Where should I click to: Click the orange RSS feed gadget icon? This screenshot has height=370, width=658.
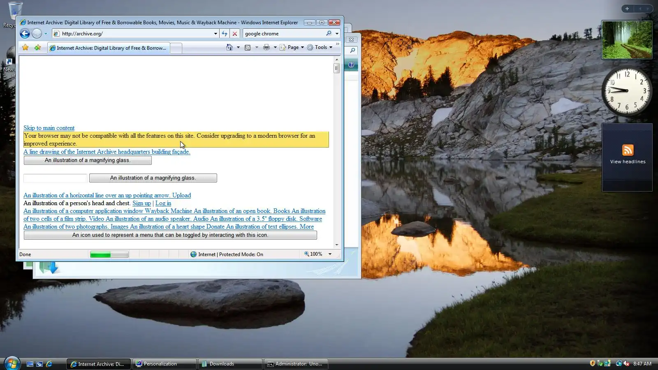pyautogui.click(x=628, y=150)
